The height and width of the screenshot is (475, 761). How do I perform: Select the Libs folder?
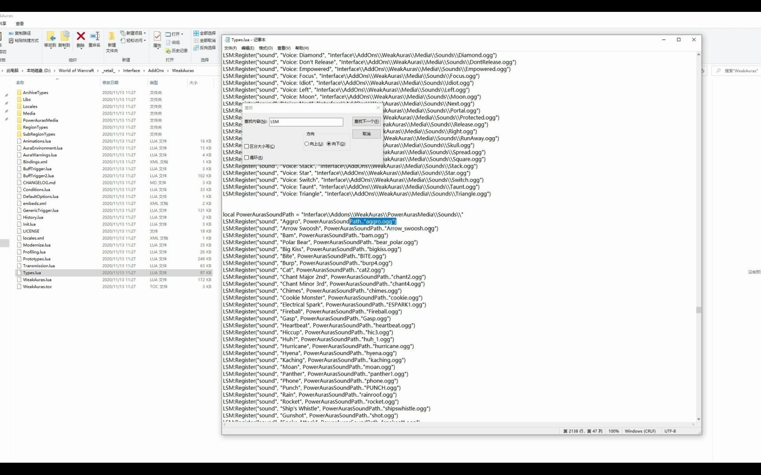click(27, 99)
